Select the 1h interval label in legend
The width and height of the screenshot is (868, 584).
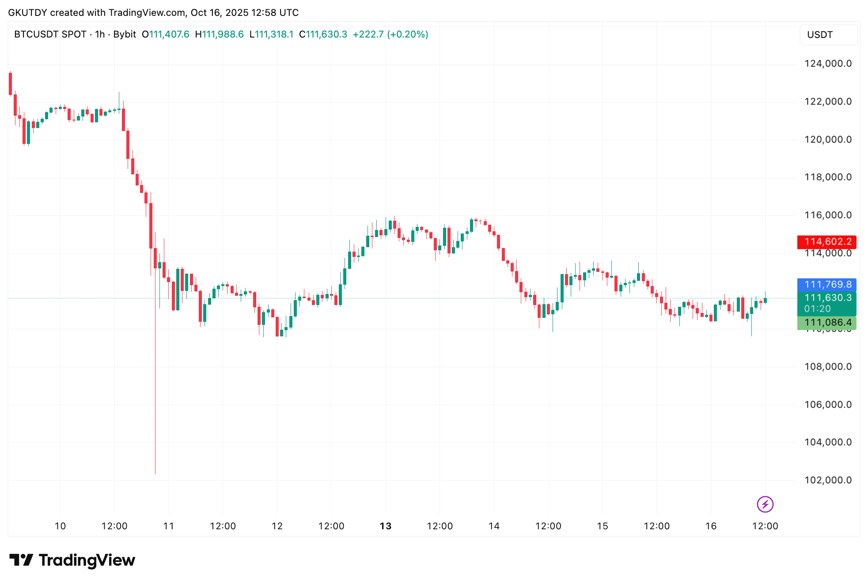pyautogui.click(x=100, y=34)
